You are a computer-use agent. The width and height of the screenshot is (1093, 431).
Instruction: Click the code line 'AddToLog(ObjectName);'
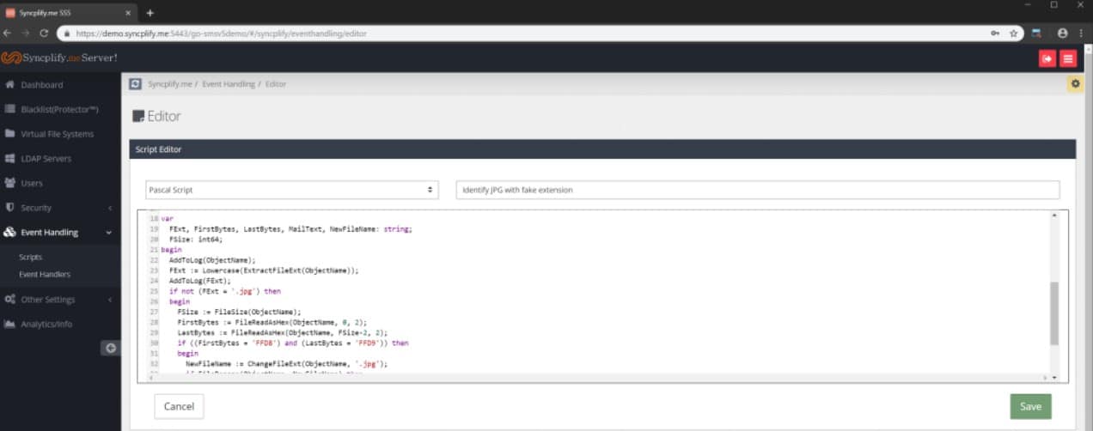pos(212,259)
